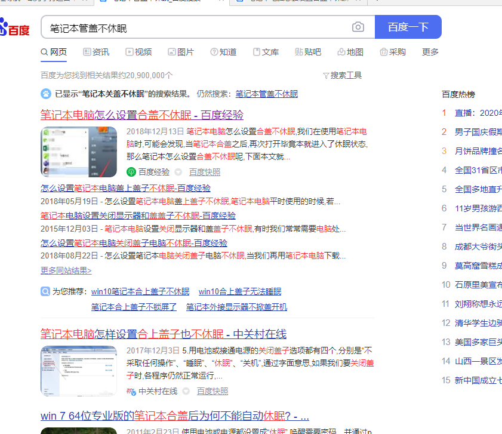Open 百度快照 for 百度经验 result
This screenshot has height=434, width=502.
click(205, 173)
